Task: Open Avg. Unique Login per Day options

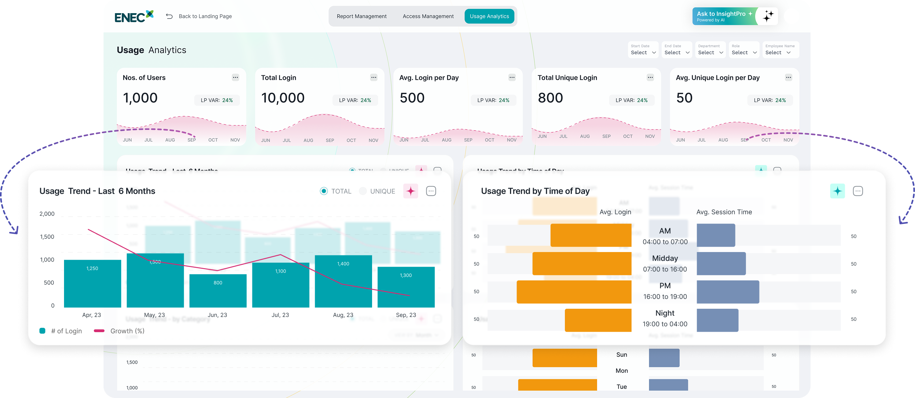Action: pyautogui.click(x=788, y=77)
